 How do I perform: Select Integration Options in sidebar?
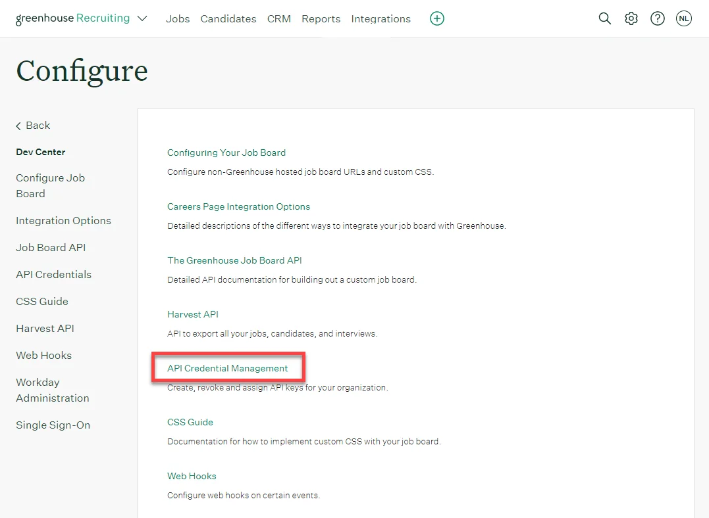[63, 221]
